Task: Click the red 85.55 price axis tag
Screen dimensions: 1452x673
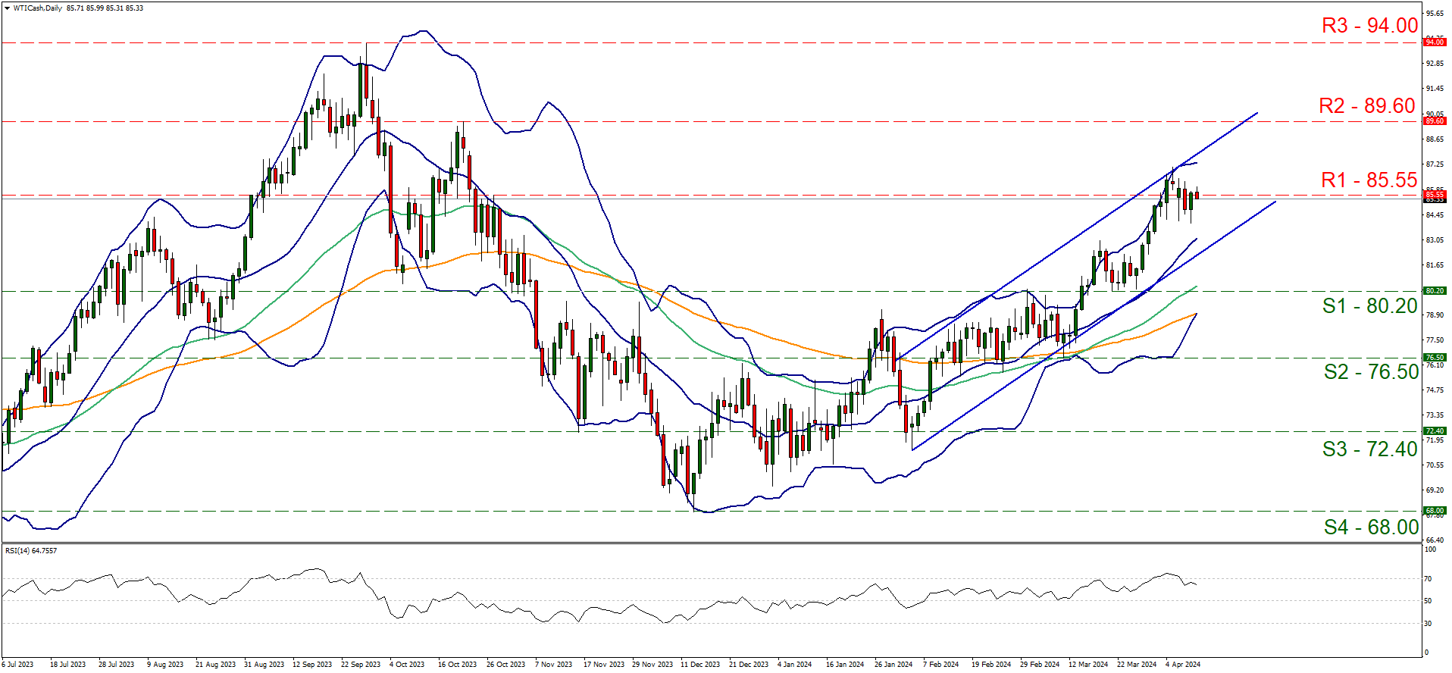Action: tap(1435, 195)
